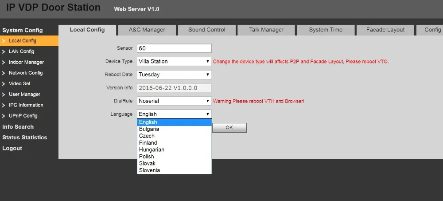Click the Version Info field
443x201 pixels.
pos(174,88)
